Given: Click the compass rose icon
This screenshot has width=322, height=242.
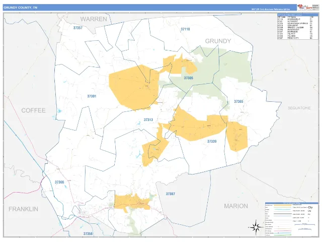Looking at the screenshot, I should (256, 227).
